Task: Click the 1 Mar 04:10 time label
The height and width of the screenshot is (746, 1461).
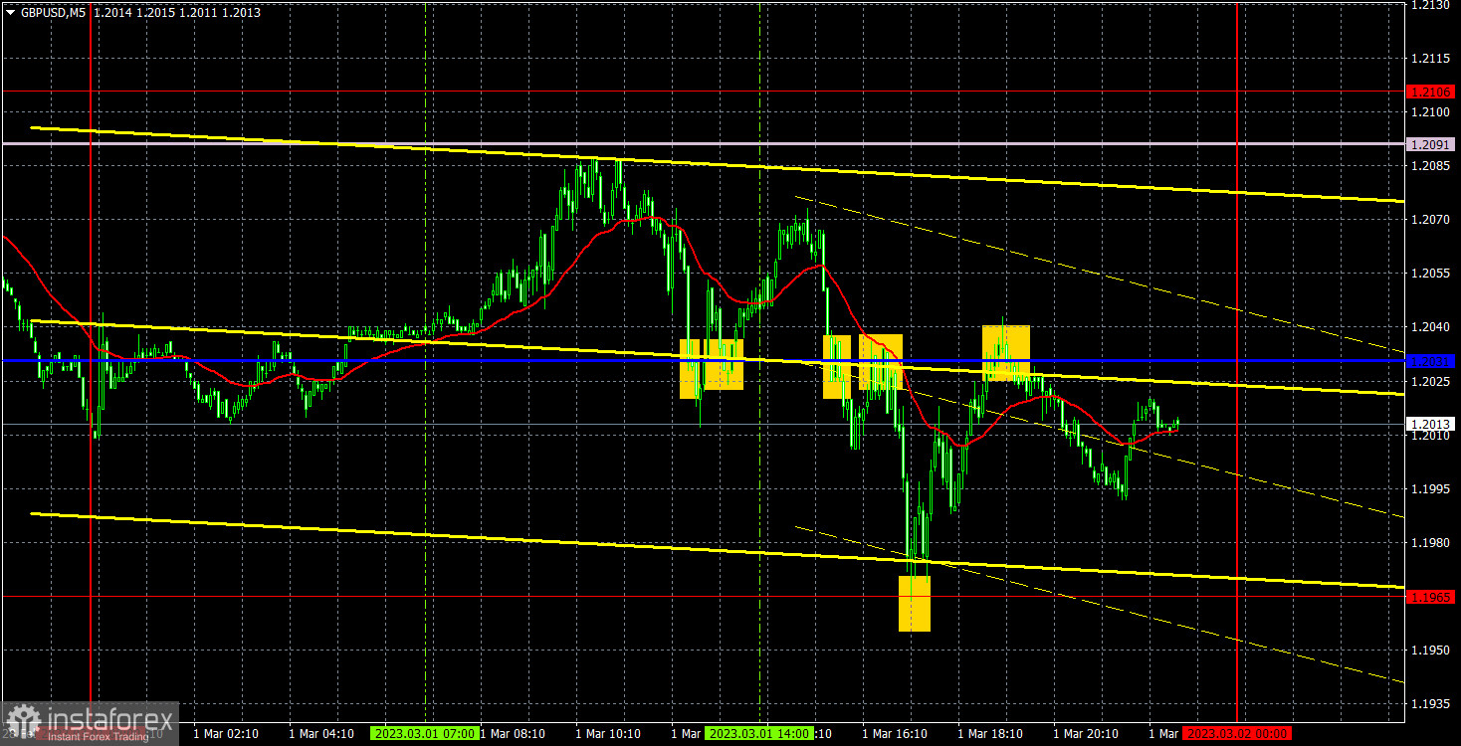Action: pyautogui.click(x=321, y=734)
